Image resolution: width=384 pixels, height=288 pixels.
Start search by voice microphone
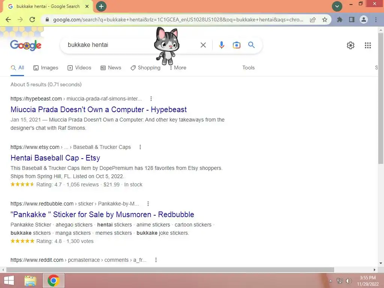coord(222,45)
